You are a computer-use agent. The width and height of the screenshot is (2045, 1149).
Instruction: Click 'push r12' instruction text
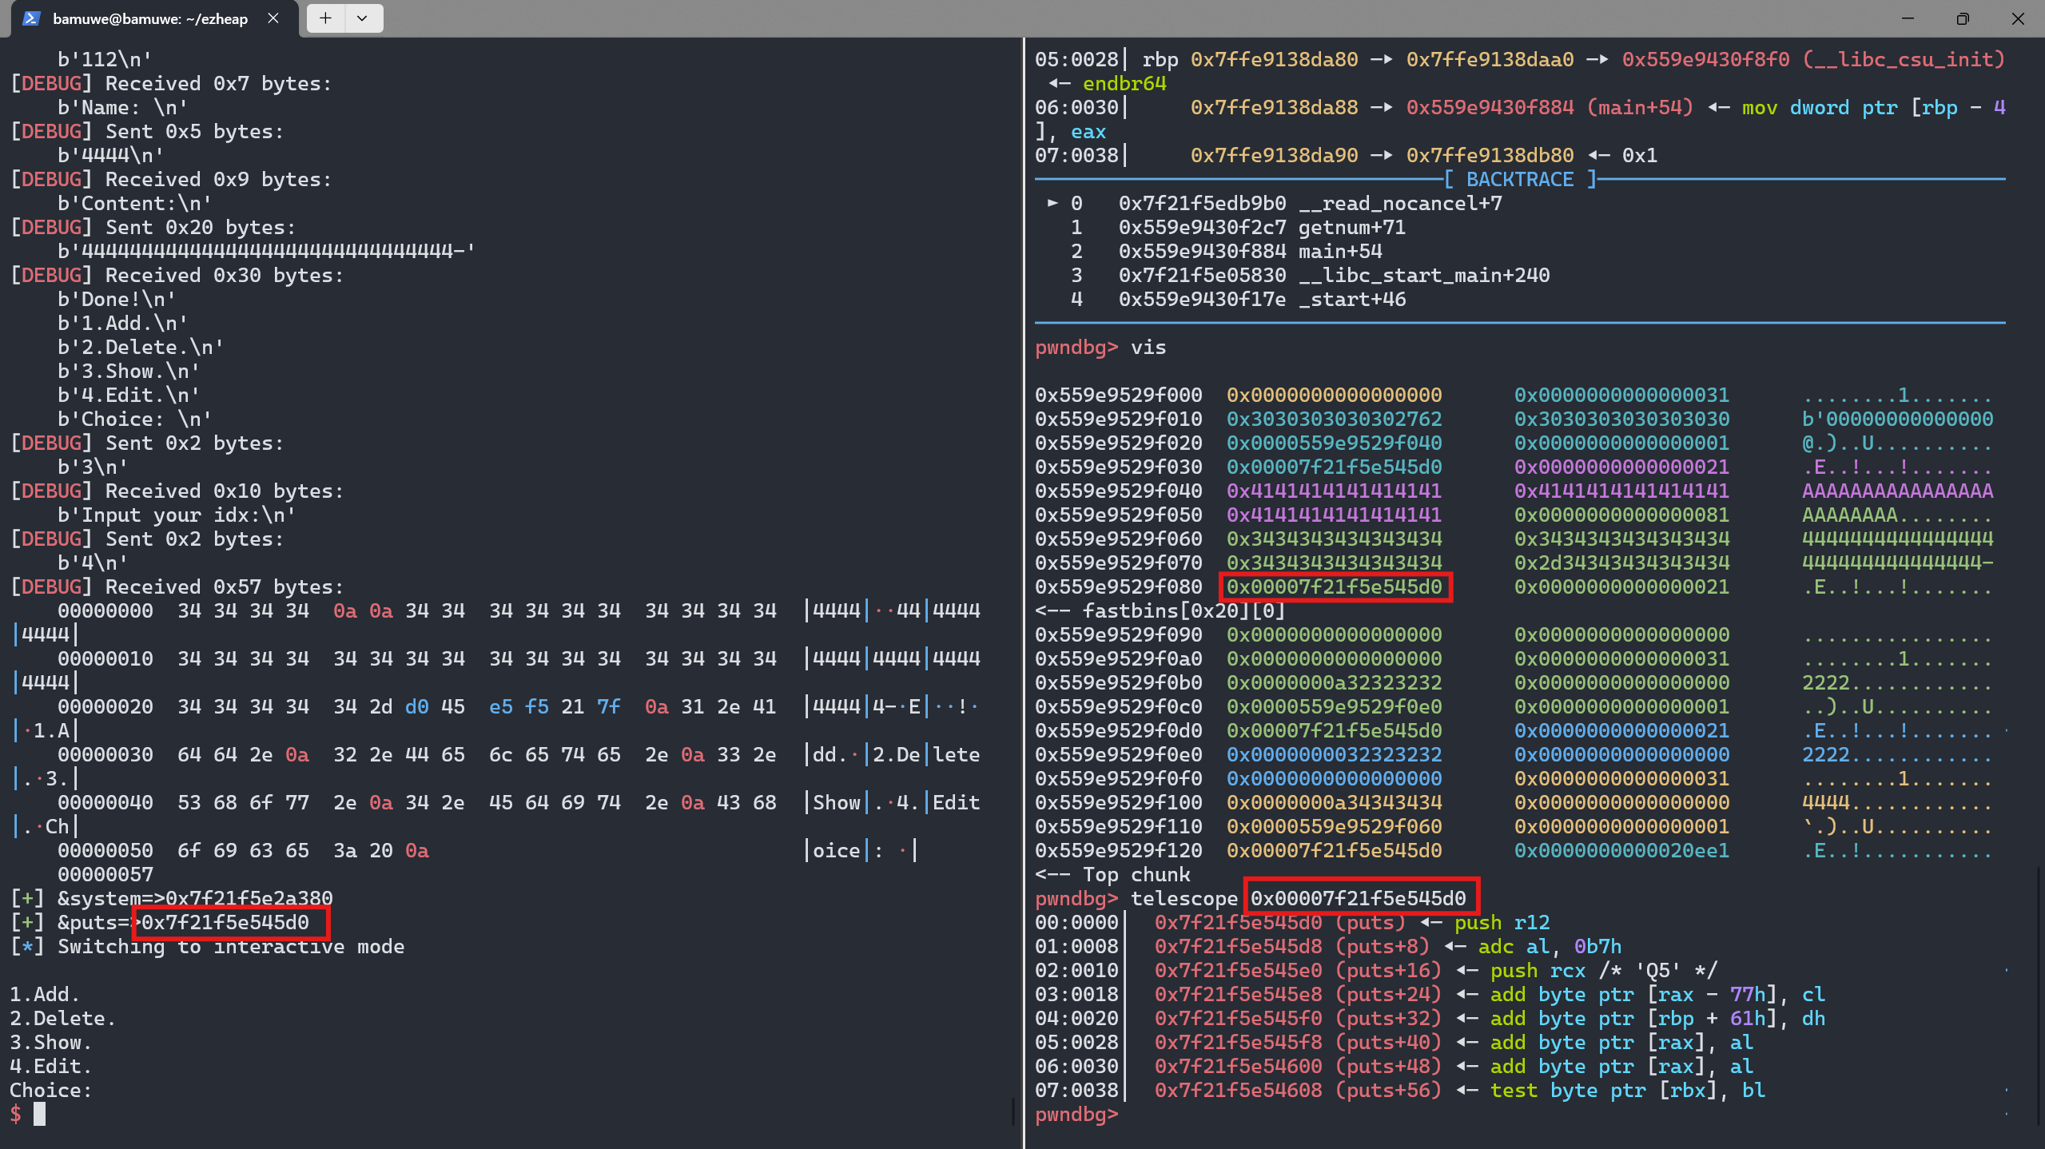coord(1502,922)
